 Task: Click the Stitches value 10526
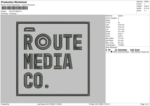click(146, 2)
